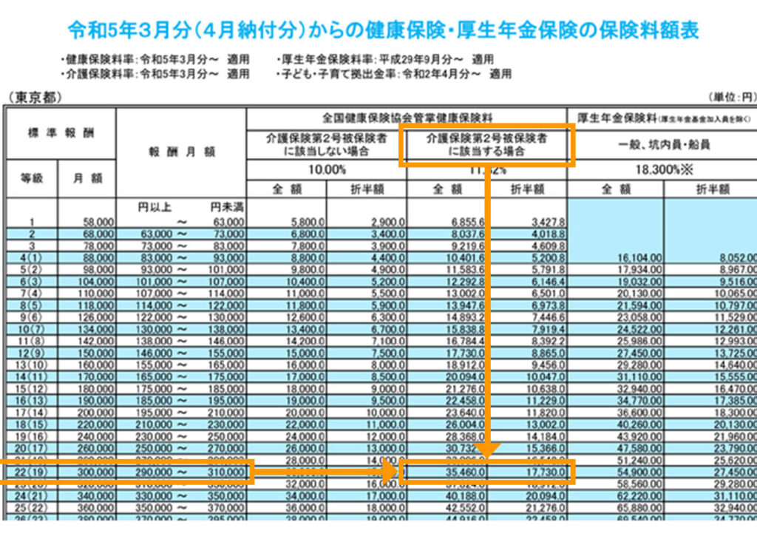The height and width of the screenshot is (539, 757).
Task: Click the 報酬月額 column header
Action: (181, 152)
